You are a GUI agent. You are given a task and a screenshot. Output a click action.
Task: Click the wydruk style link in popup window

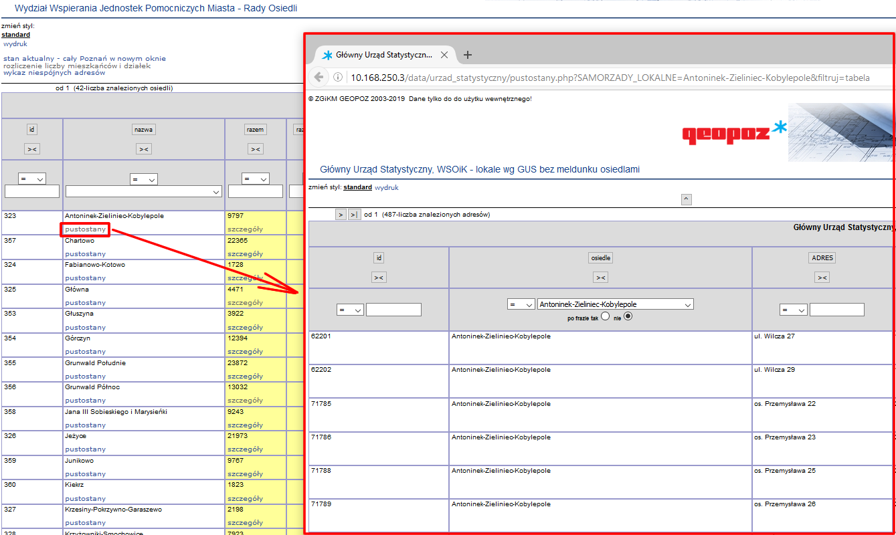(386, 187)
